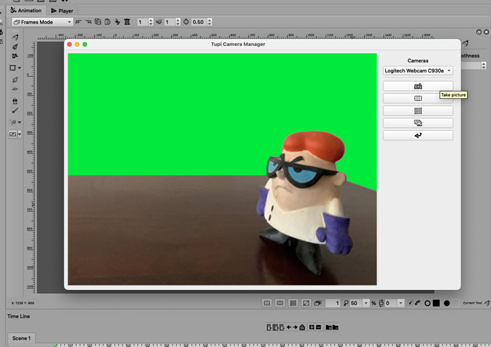This screenshot has width=491, height=347.
Task: Increase the 0.50 opacity spinbox
Action: (209, 20)
